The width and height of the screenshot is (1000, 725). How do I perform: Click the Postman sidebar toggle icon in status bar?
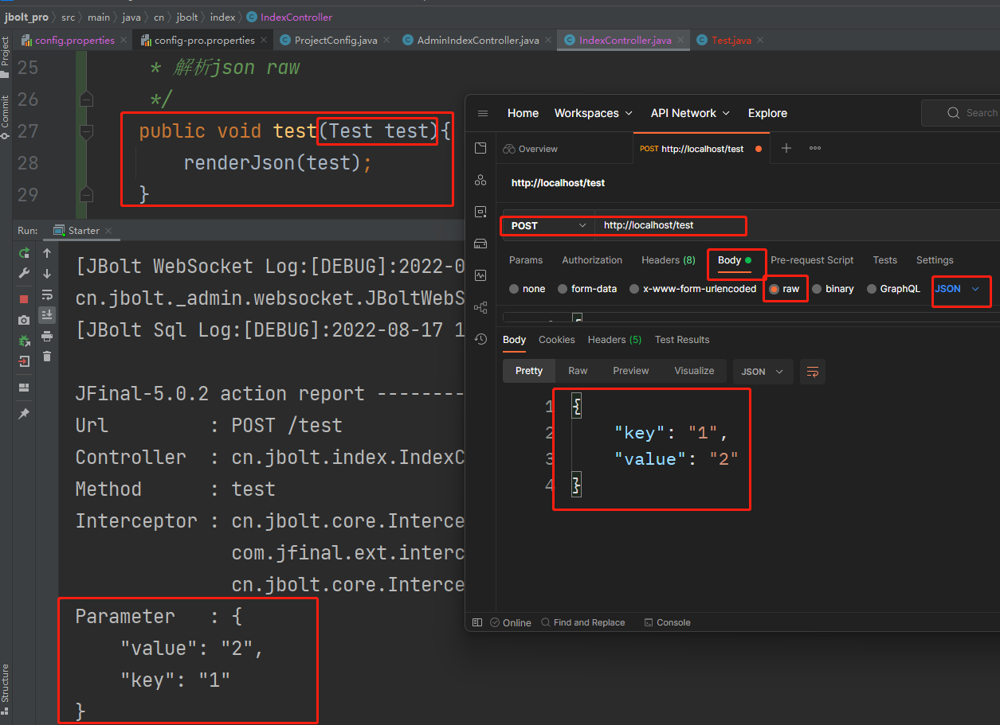(477, 622)
